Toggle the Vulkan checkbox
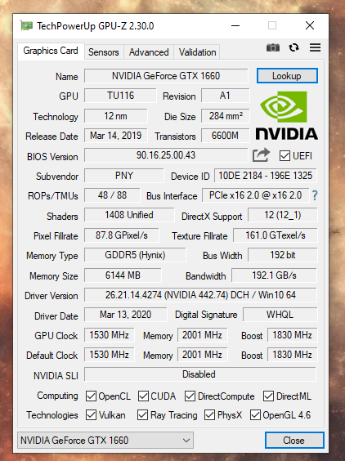 click(x=91, y=415)
